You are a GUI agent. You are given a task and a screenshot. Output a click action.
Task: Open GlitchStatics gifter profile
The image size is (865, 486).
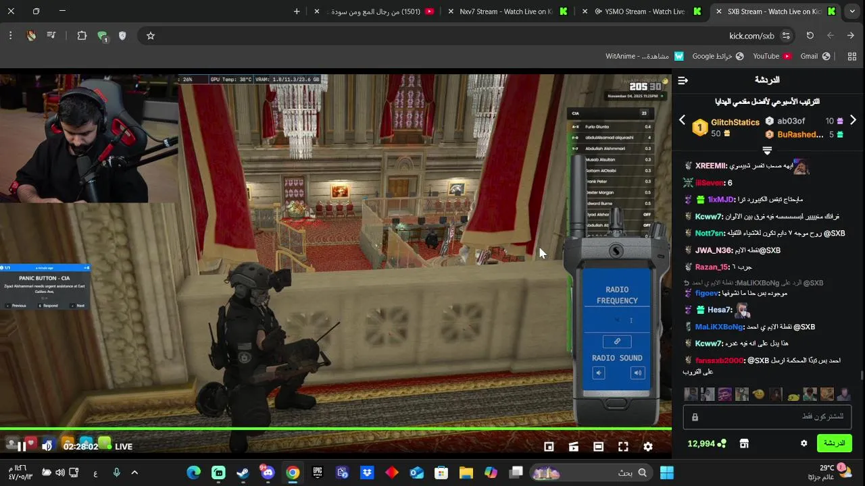735,122
